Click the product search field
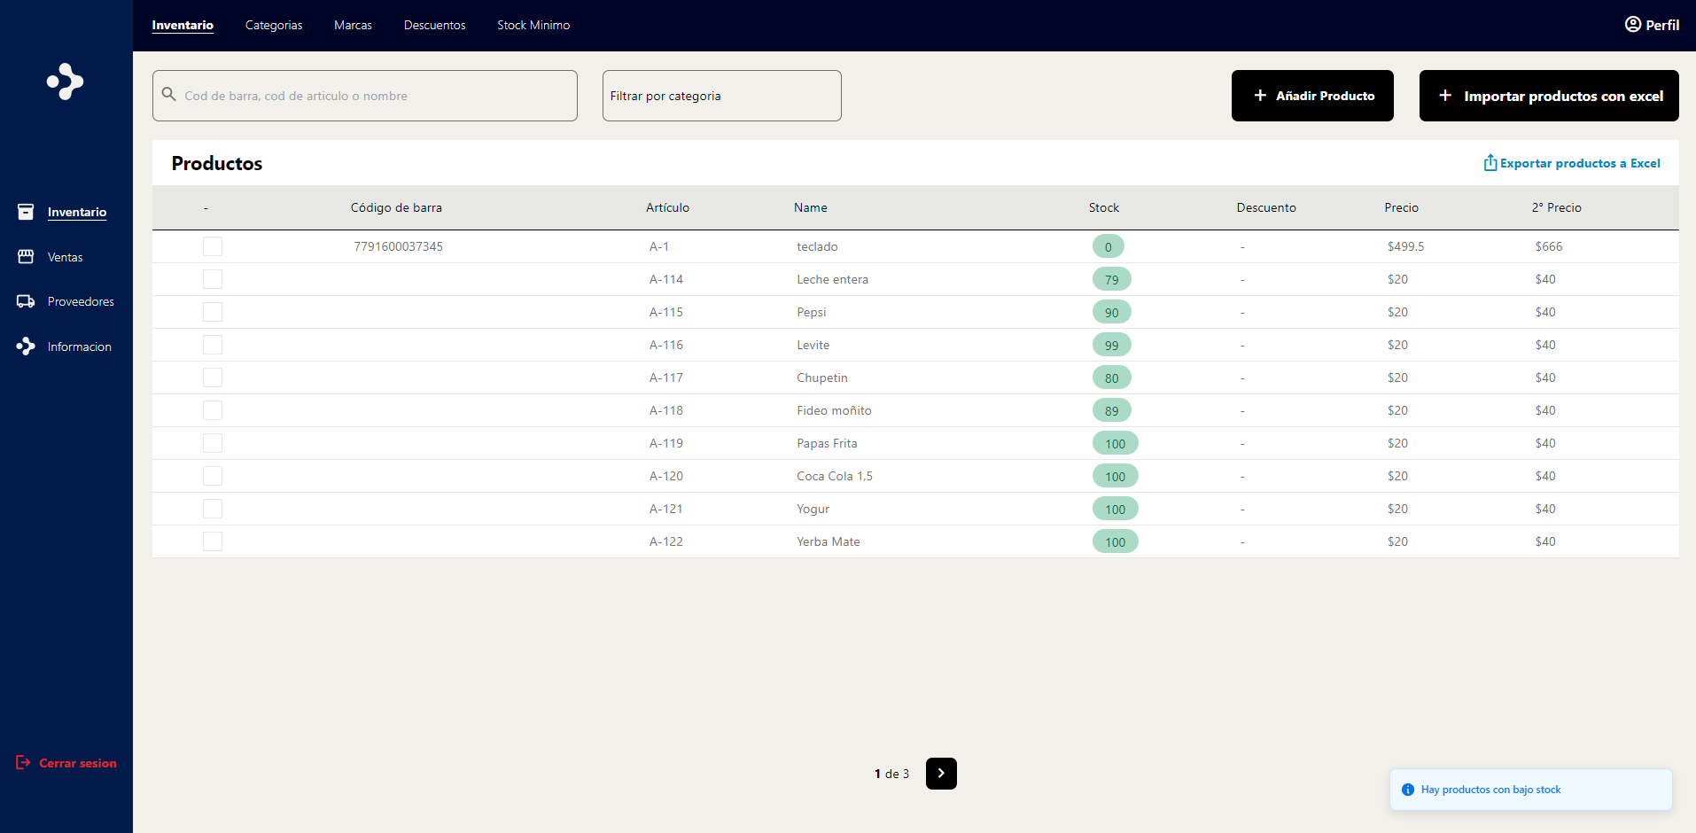 pyautogui.click(x=365, y=96)
